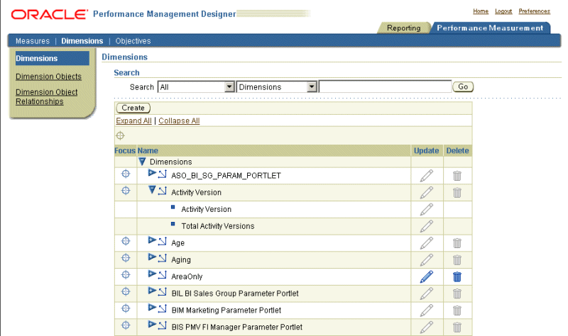Open the Measures subtab
568x336 pixels.
[x=33, y=41]
